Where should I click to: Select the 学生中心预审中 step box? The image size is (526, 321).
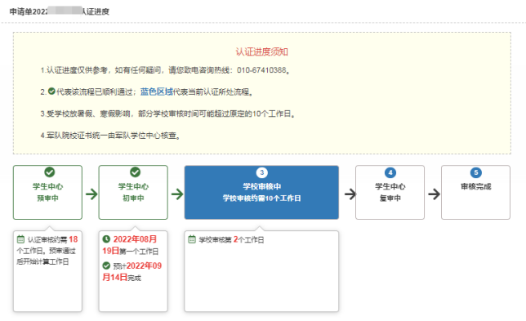[47, 192]
